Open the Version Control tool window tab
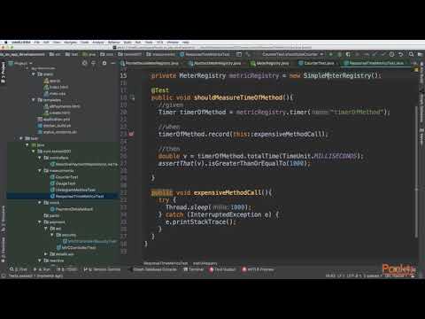 click(102, 269)
